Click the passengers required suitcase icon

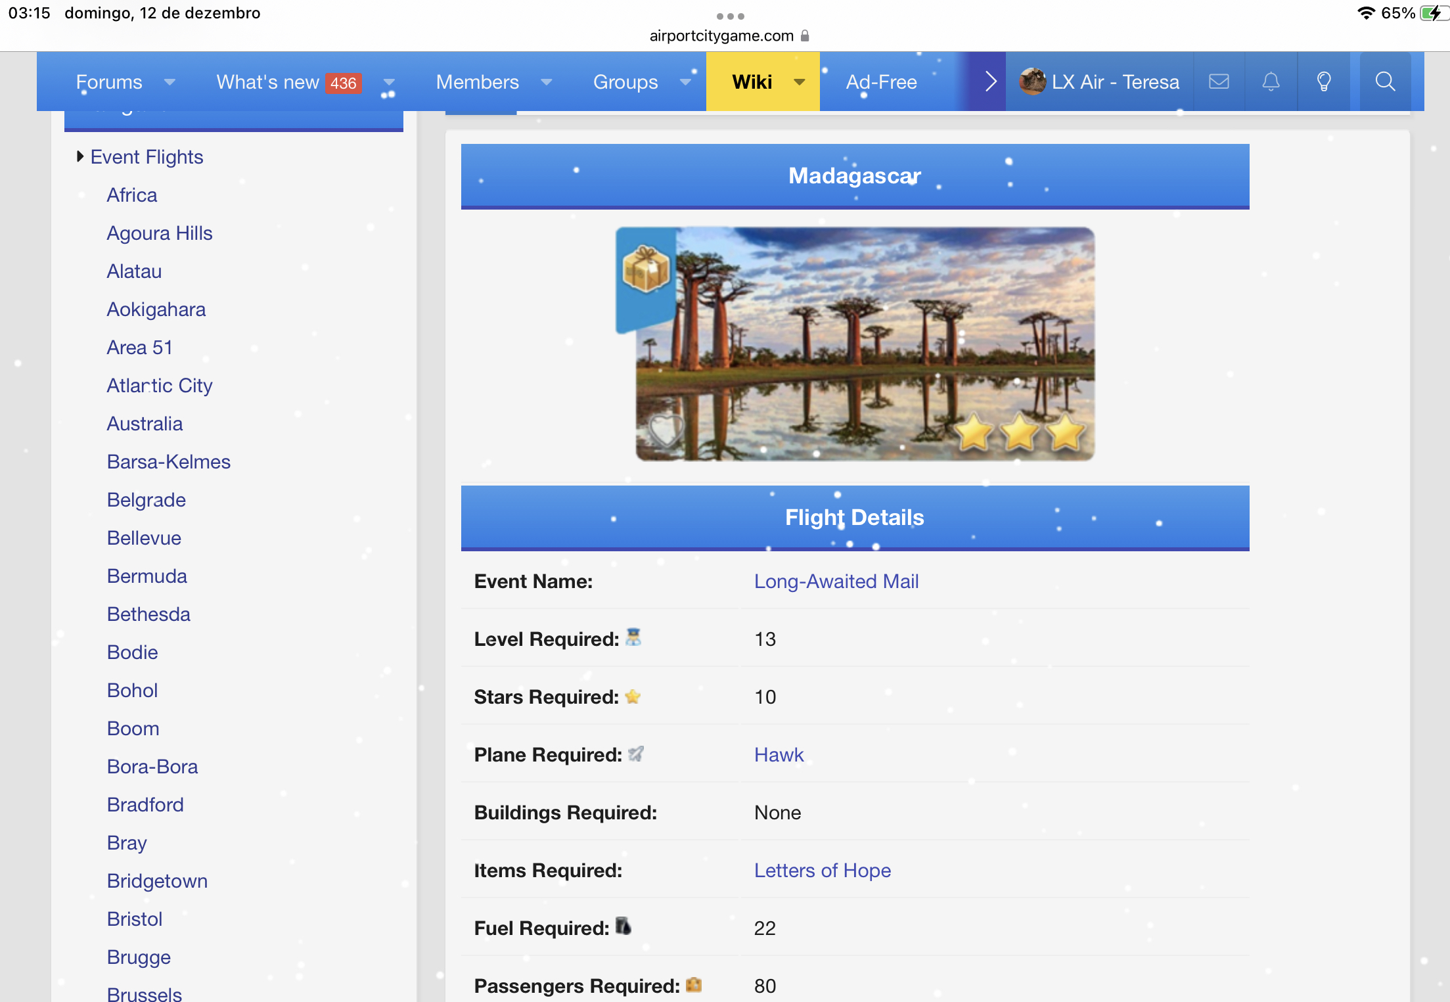tap(694, 985)
